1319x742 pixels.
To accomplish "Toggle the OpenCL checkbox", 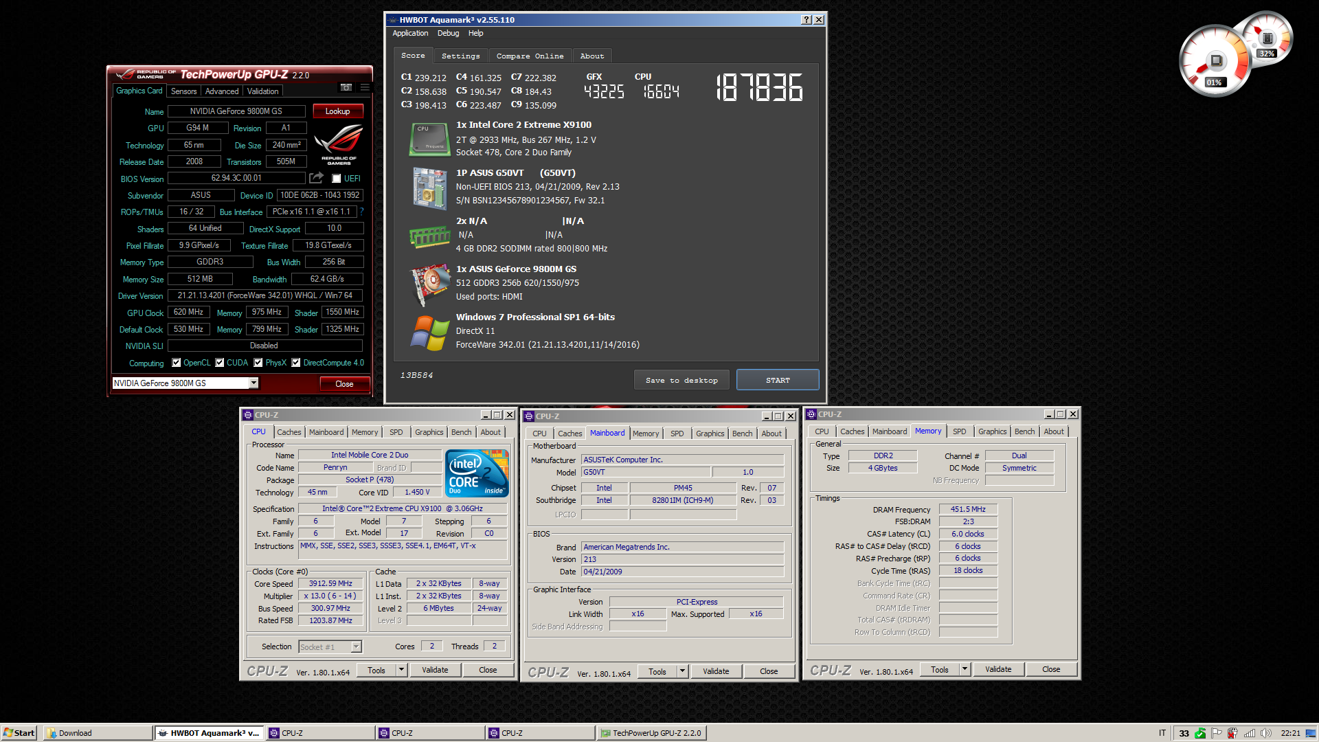I will tap(177, 363).
